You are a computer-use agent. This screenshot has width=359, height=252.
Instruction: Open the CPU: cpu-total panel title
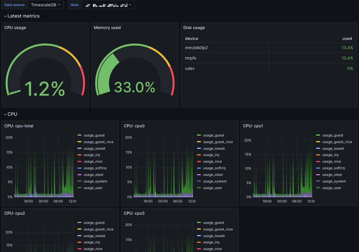click(x=19, y=126)
